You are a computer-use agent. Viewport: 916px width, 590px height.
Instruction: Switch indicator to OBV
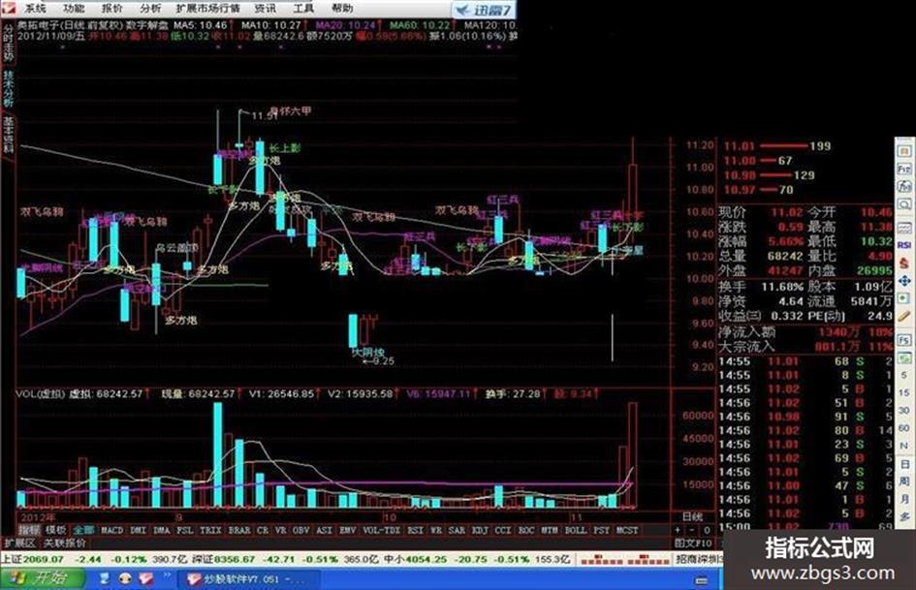[300, 530]
